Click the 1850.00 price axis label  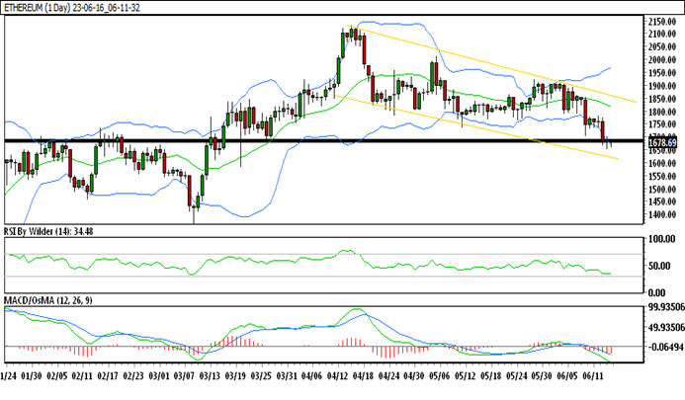coord(662,99)
